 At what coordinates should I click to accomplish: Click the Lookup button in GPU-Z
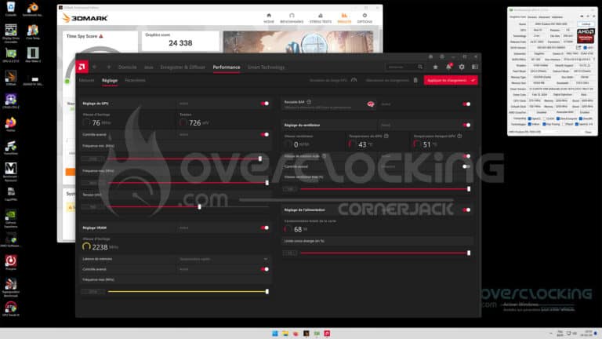[586, 24]
